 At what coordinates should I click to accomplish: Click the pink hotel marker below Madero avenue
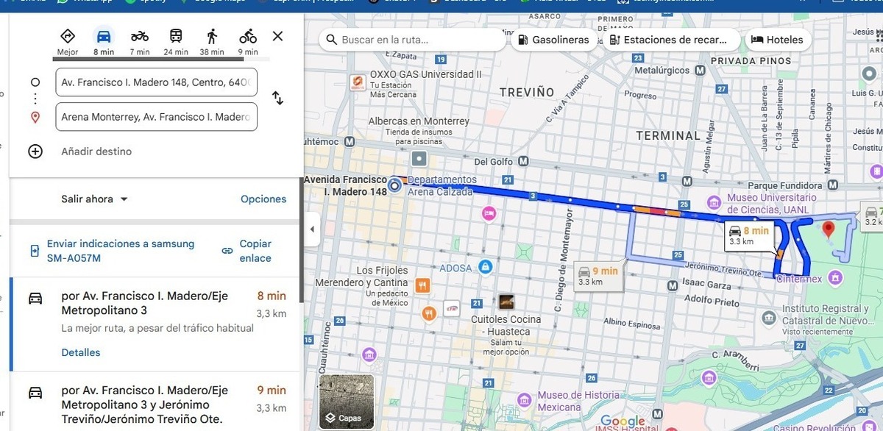click(x=489, y=213)
